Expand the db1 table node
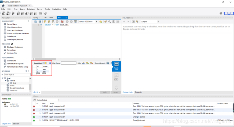The height and width of the screenshot is (127, 234). (x=8, y=83)
